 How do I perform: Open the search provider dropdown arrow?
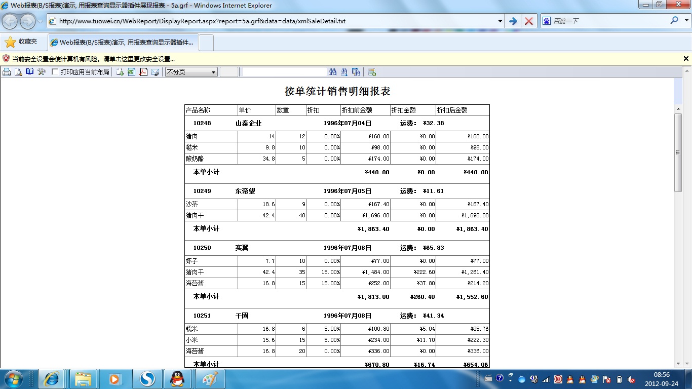[686, 21]
